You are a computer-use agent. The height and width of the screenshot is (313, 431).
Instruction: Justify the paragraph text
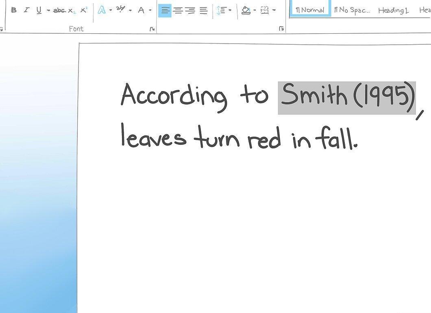point(203,11)
